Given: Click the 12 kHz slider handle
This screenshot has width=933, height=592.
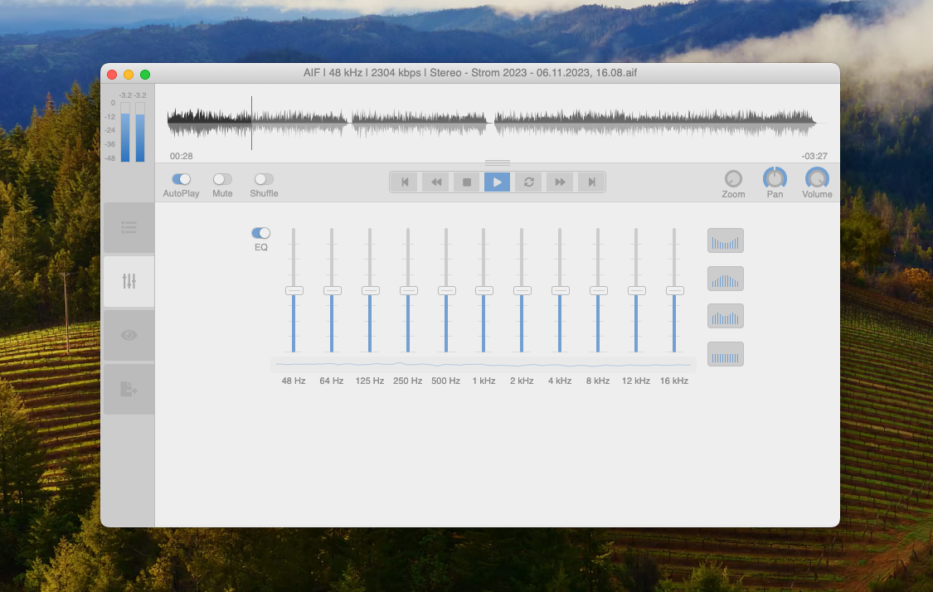Looking at the screenshot, I should tap(636, 290).
